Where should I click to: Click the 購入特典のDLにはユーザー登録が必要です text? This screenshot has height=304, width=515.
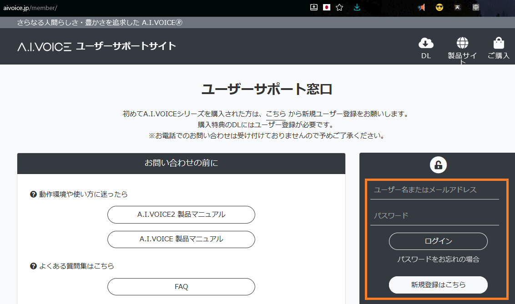click(x=266, y=125)
